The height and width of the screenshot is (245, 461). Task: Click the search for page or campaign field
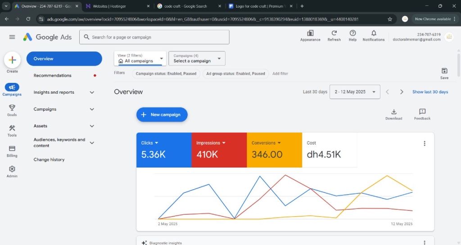pyautogui.click(x=154, y=37)
